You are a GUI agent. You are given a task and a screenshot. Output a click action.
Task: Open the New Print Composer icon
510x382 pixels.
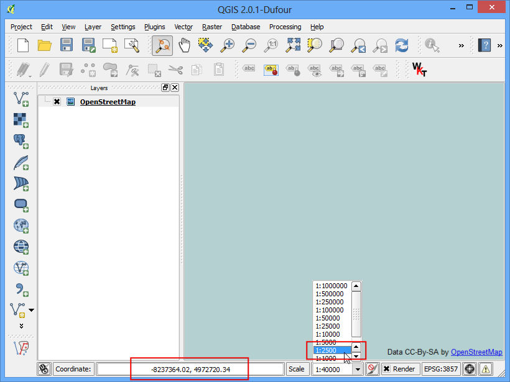click(x=110, y=45)
